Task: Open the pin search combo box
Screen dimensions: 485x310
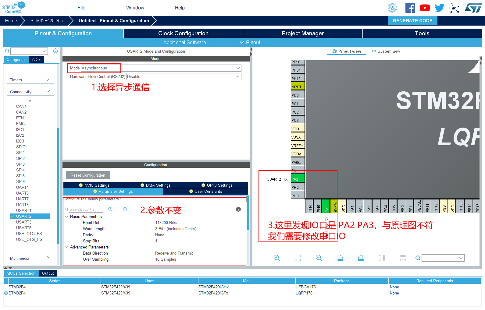Action: point(443,258)
